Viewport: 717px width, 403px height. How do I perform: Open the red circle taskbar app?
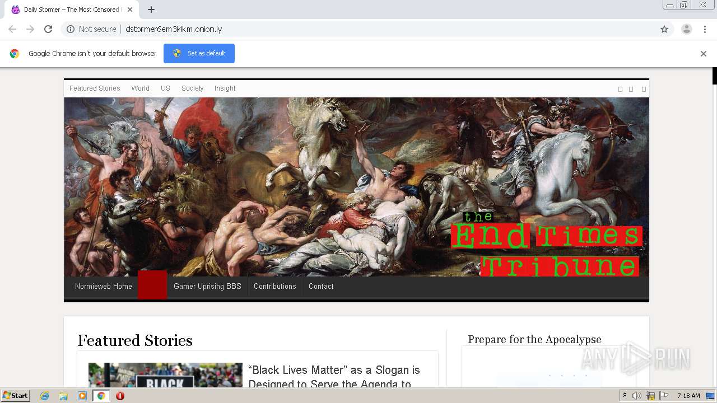point(120,396)
